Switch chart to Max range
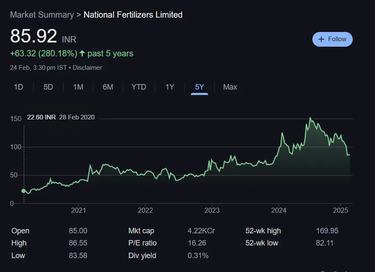Image resolution: width=375 pixels, height=272 pixels. point(230,87)
